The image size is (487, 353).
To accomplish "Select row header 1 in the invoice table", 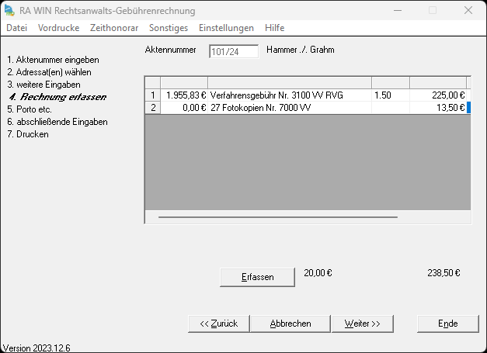I will click(x=153, y=95).
